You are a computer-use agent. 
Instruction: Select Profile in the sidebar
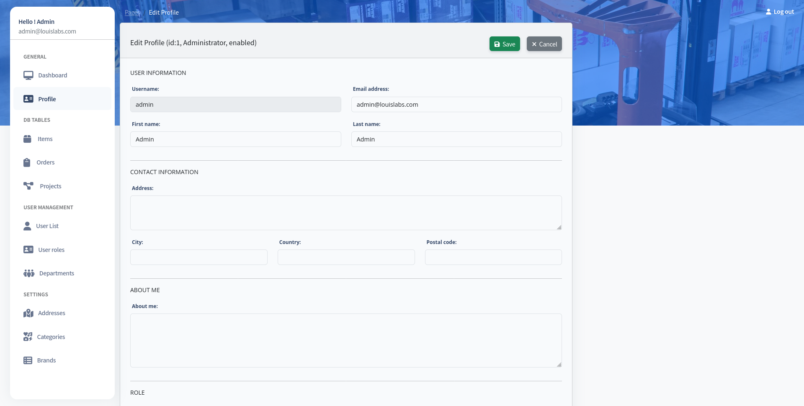click(62, 99)
